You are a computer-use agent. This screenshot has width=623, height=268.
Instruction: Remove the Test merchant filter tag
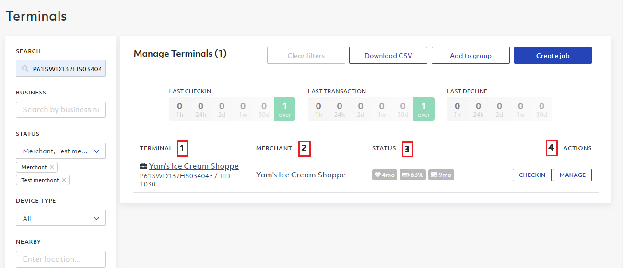point(64,180)
